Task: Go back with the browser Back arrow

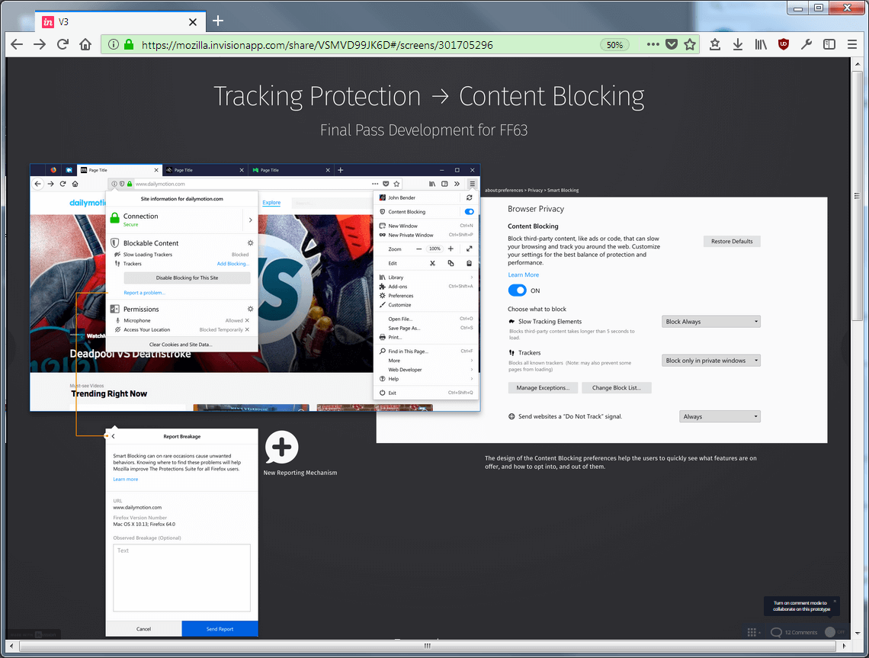Action: point(18,44)
